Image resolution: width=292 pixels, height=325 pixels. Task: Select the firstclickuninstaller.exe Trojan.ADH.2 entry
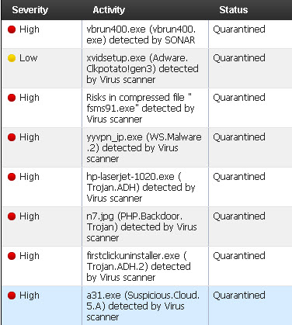[x=146, y=266]
